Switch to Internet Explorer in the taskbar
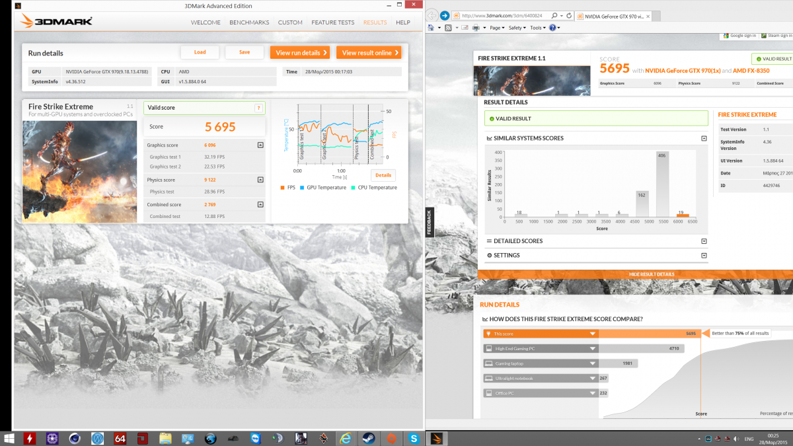 345,438
